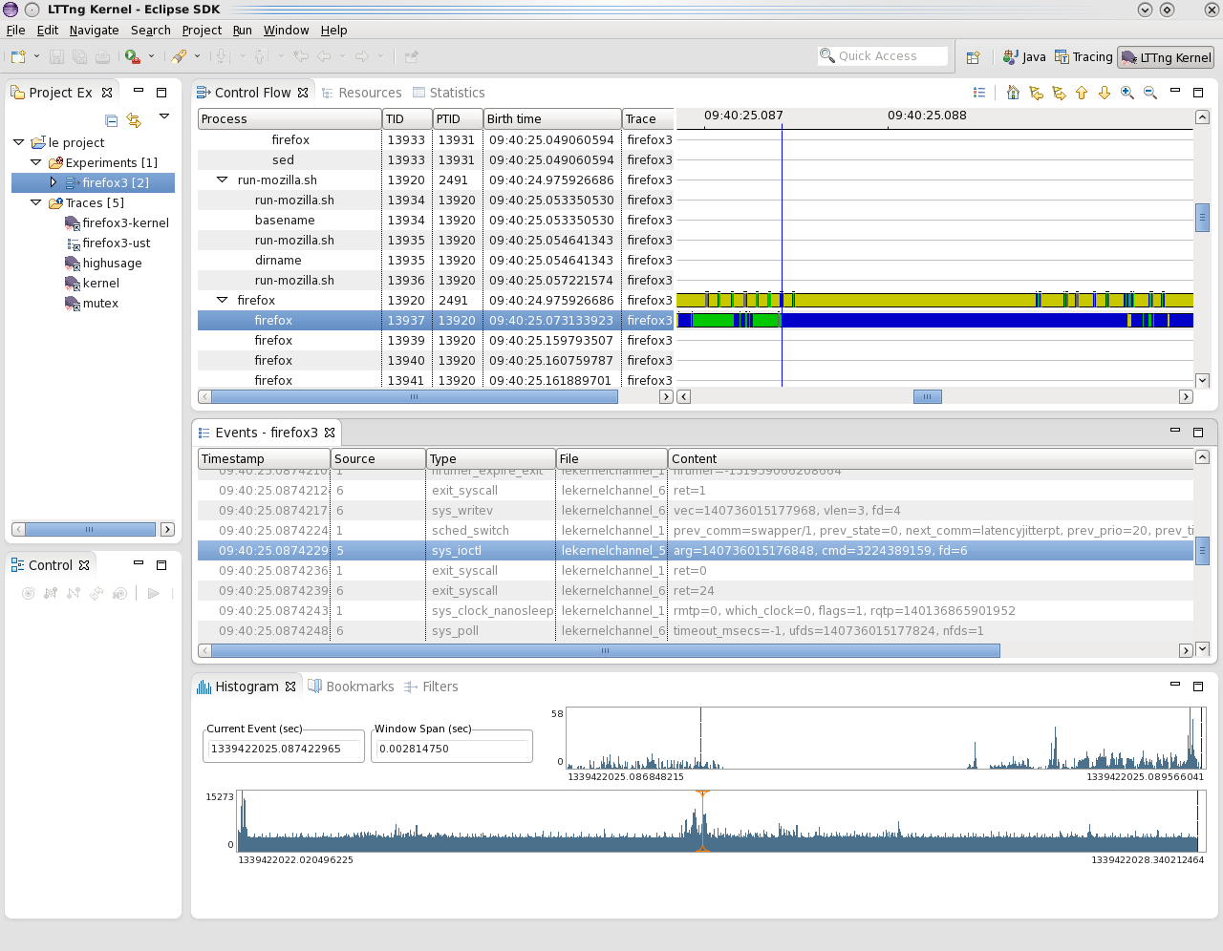
Task: Click the Window Span (sec) field
Action: [453, 749]
